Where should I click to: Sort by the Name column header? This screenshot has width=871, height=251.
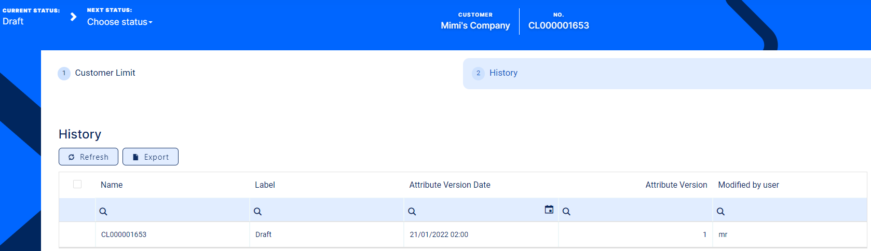pyautogui.click(x=112, y=185)
